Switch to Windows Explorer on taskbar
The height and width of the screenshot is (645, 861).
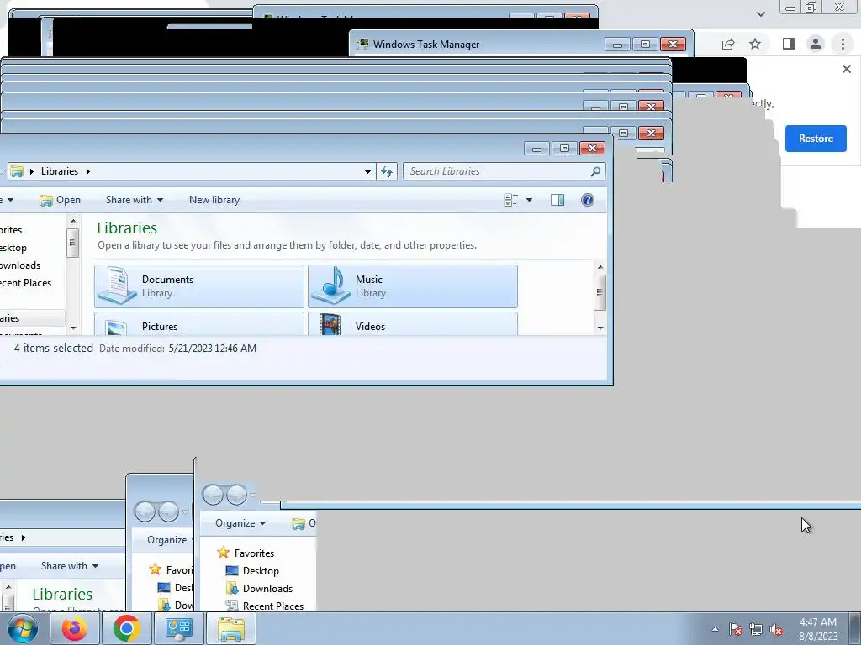230,628
